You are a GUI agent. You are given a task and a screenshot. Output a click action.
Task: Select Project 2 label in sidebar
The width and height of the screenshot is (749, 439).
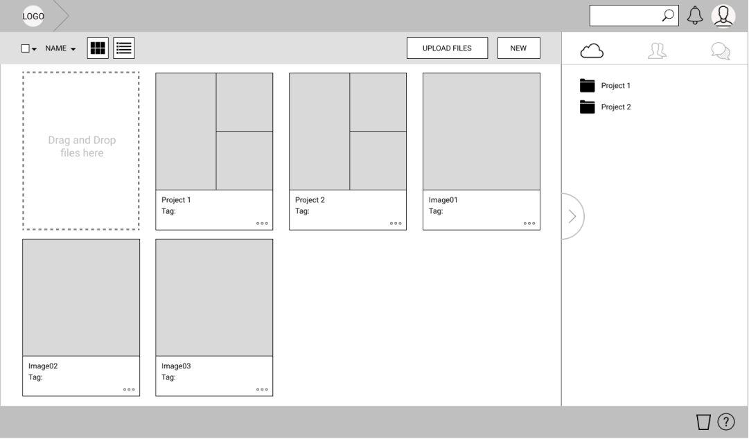616,107
